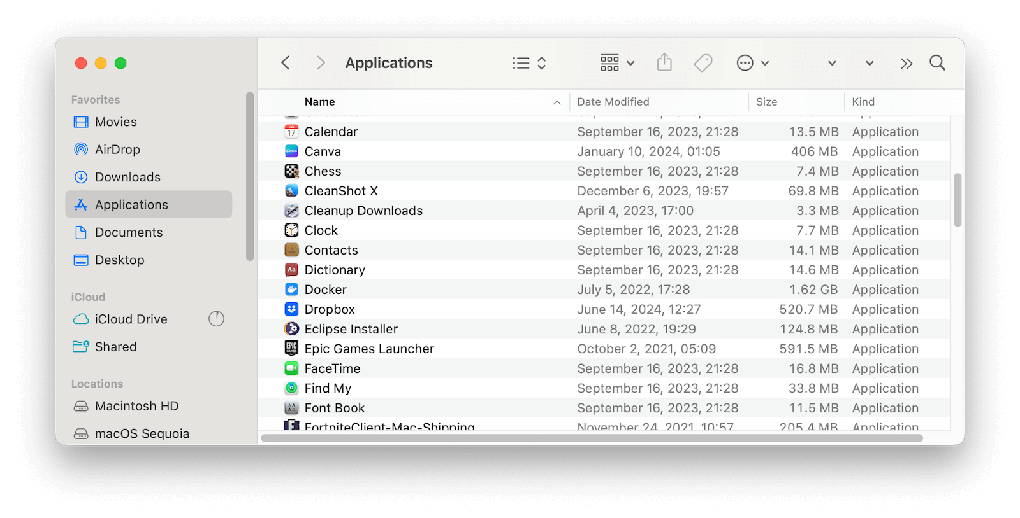
Task: Click the Edit Tags toolbar icon
Action: (703, 63)
